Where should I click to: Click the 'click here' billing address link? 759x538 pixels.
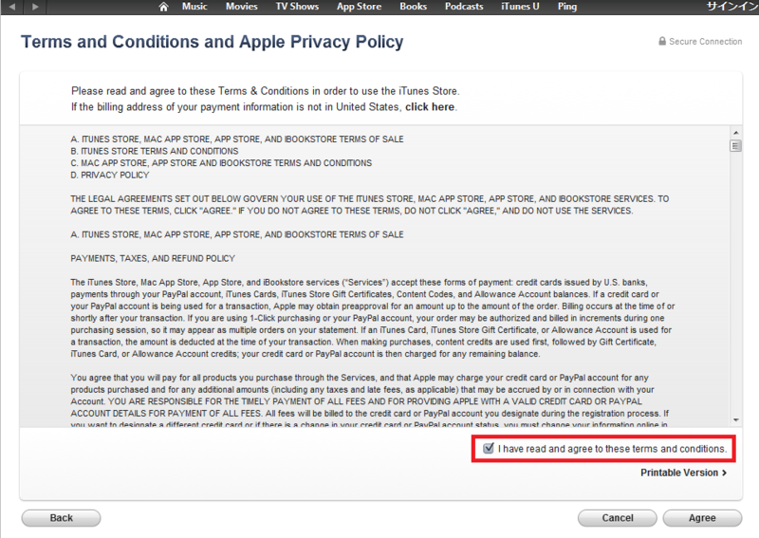pos(430,106)
